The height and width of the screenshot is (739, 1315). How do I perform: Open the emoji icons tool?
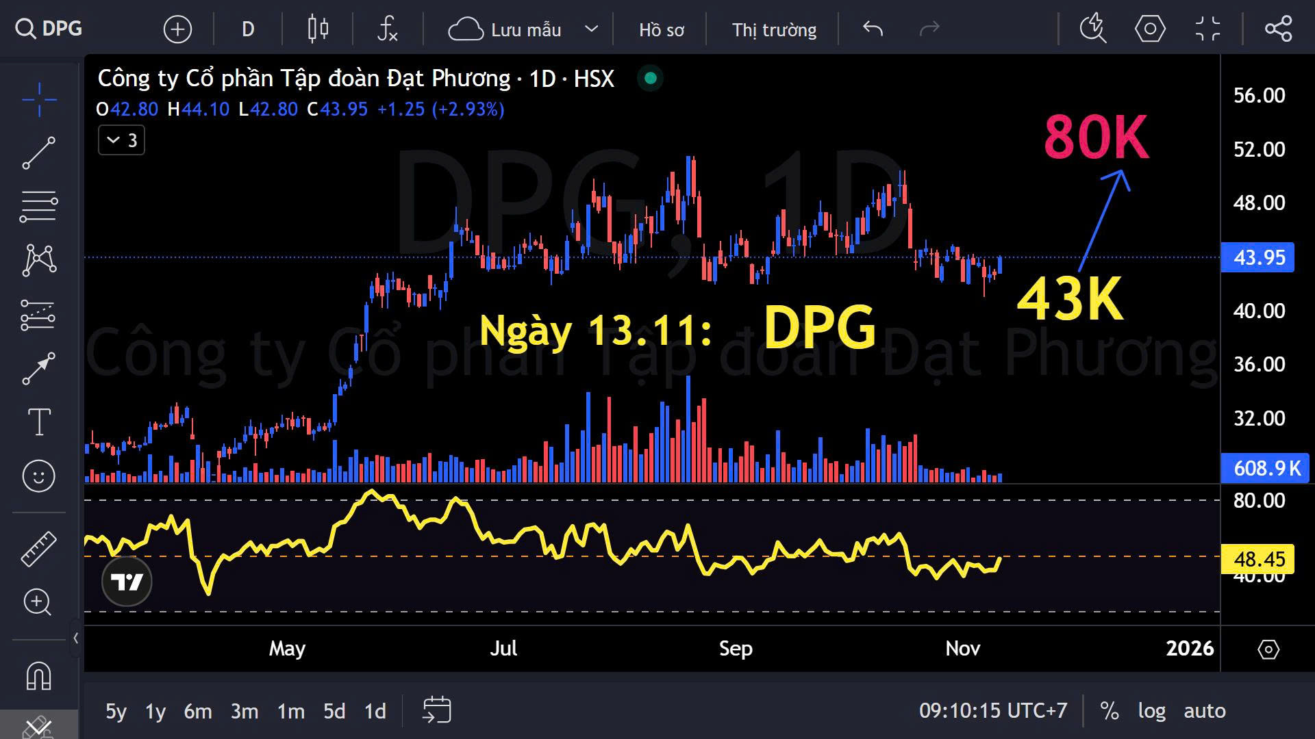click(39, 476)
